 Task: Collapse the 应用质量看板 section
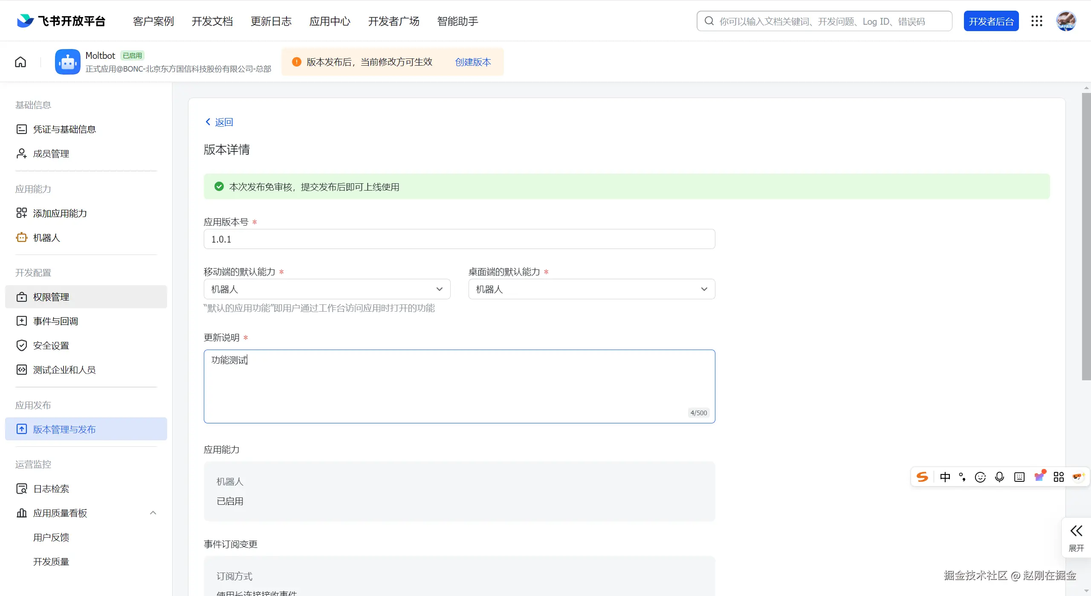click(x=153, y=513)
